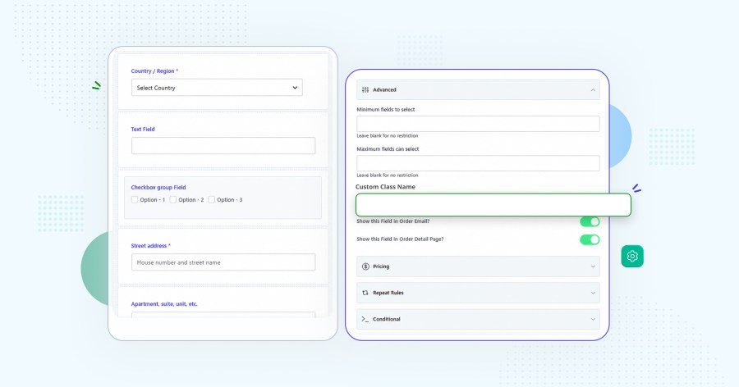Open the Select Country dropdown

point(217,88)
